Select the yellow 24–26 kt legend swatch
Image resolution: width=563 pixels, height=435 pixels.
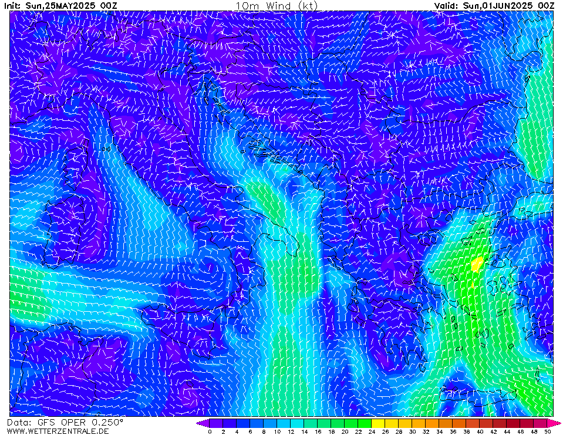[378, 423]
